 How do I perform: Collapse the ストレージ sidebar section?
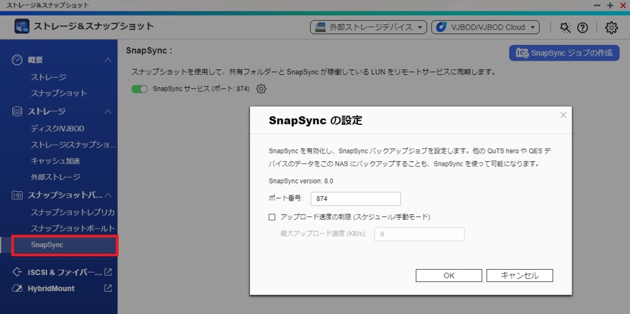108,111
